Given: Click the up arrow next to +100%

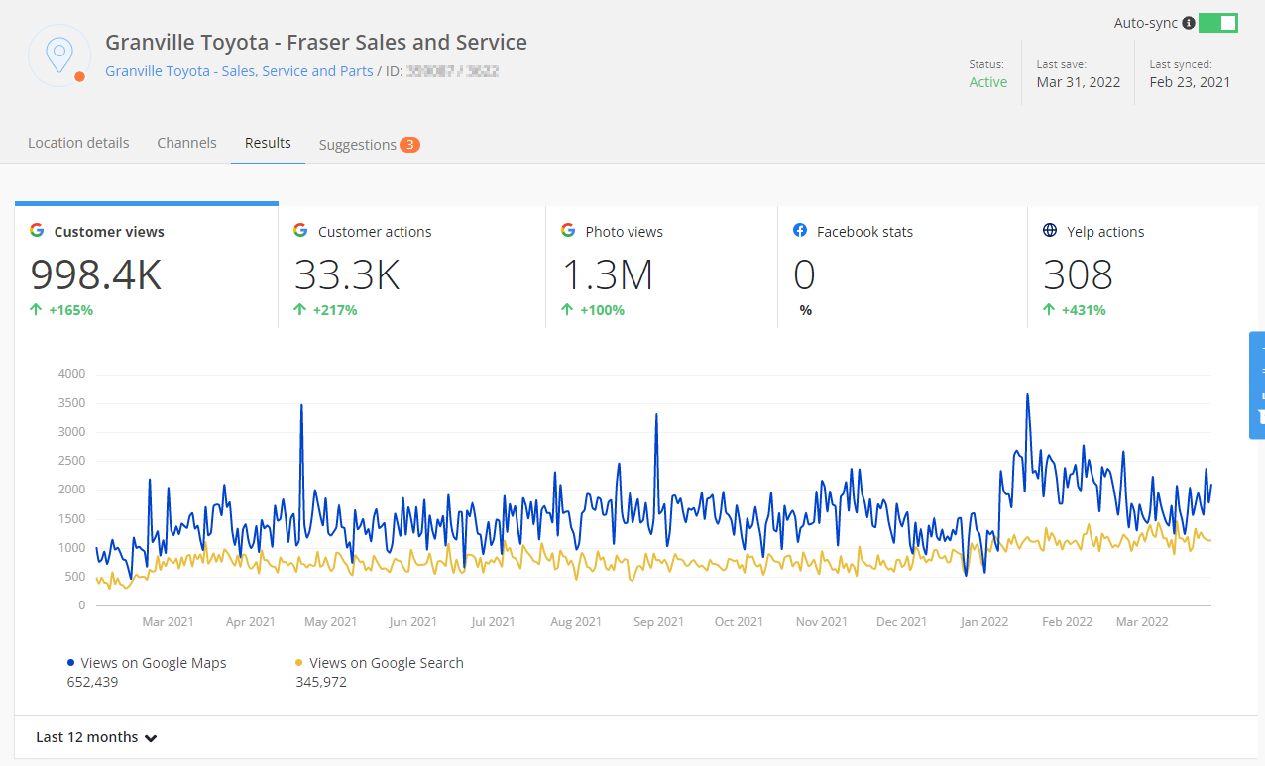Looking at the screenshot, I should point(568,310).
